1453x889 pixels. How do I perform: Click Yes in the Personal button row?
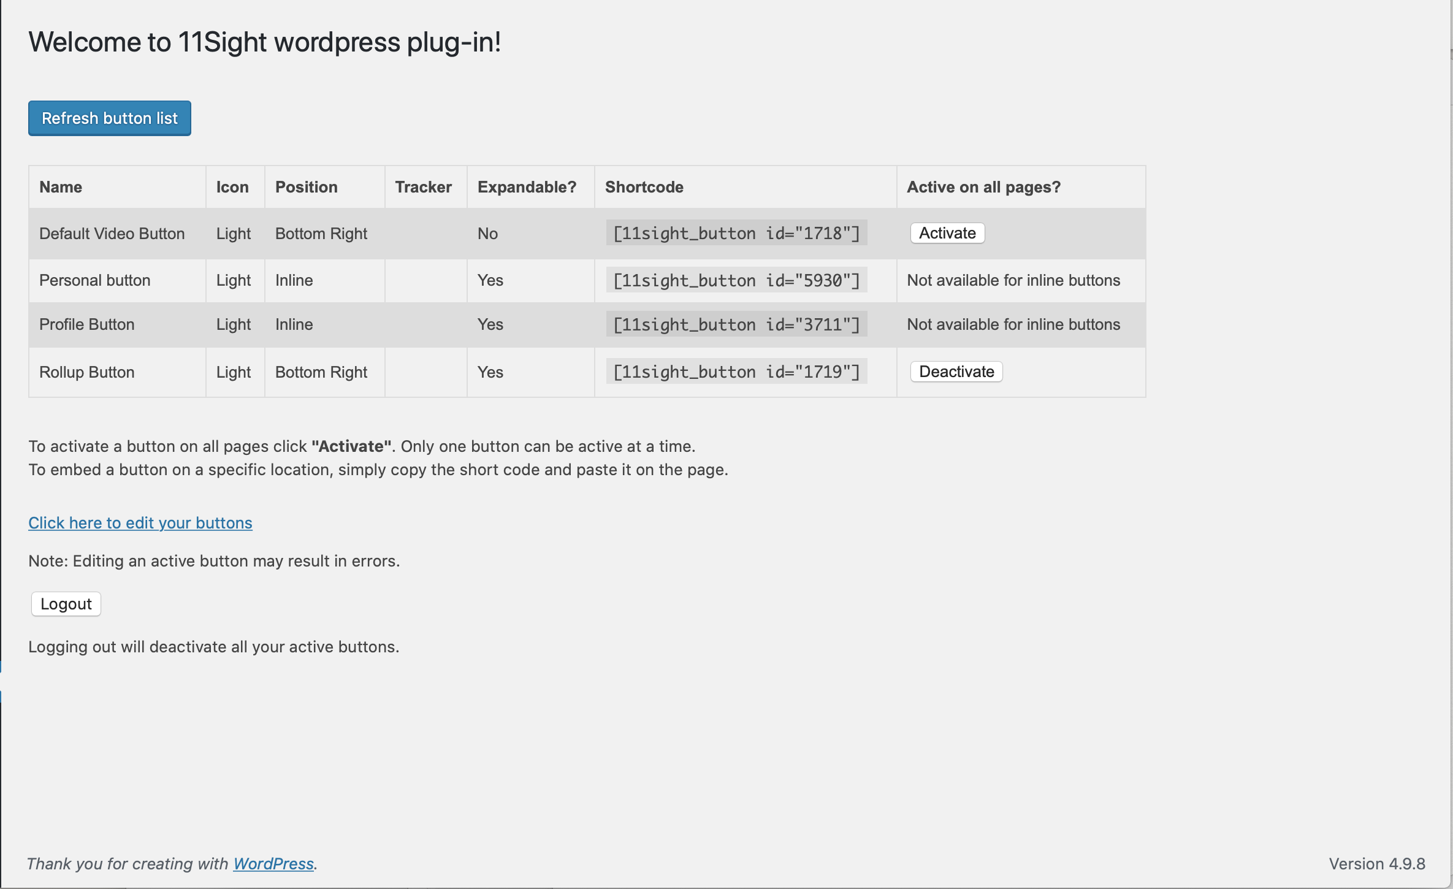point(490,280)
